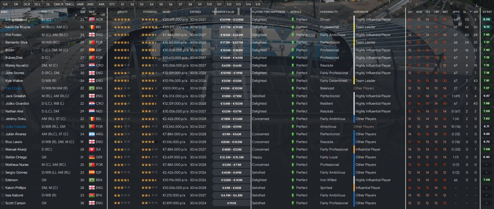
Task: Select Issa Kaboré's row selection circle
Action: click(3, 195)
